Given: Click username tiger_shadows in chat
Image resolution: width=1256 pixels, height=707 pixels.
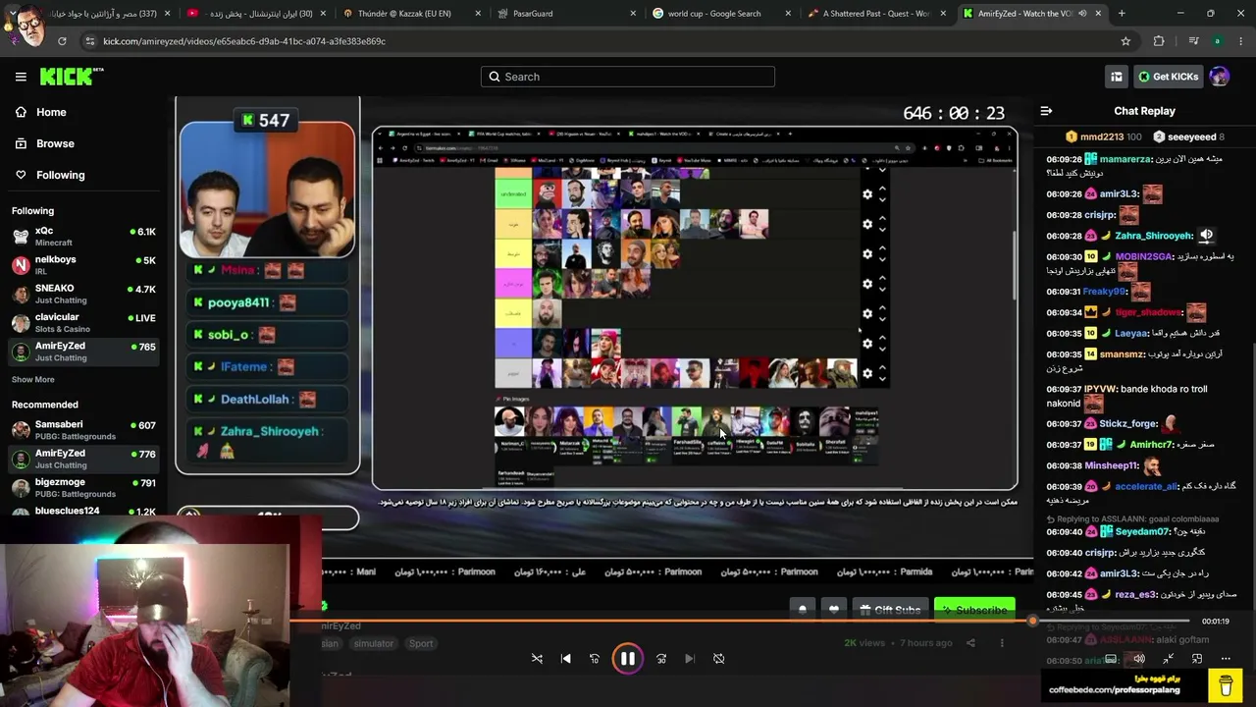Looking at the screenshot, I should click(x=1148, y=312).
